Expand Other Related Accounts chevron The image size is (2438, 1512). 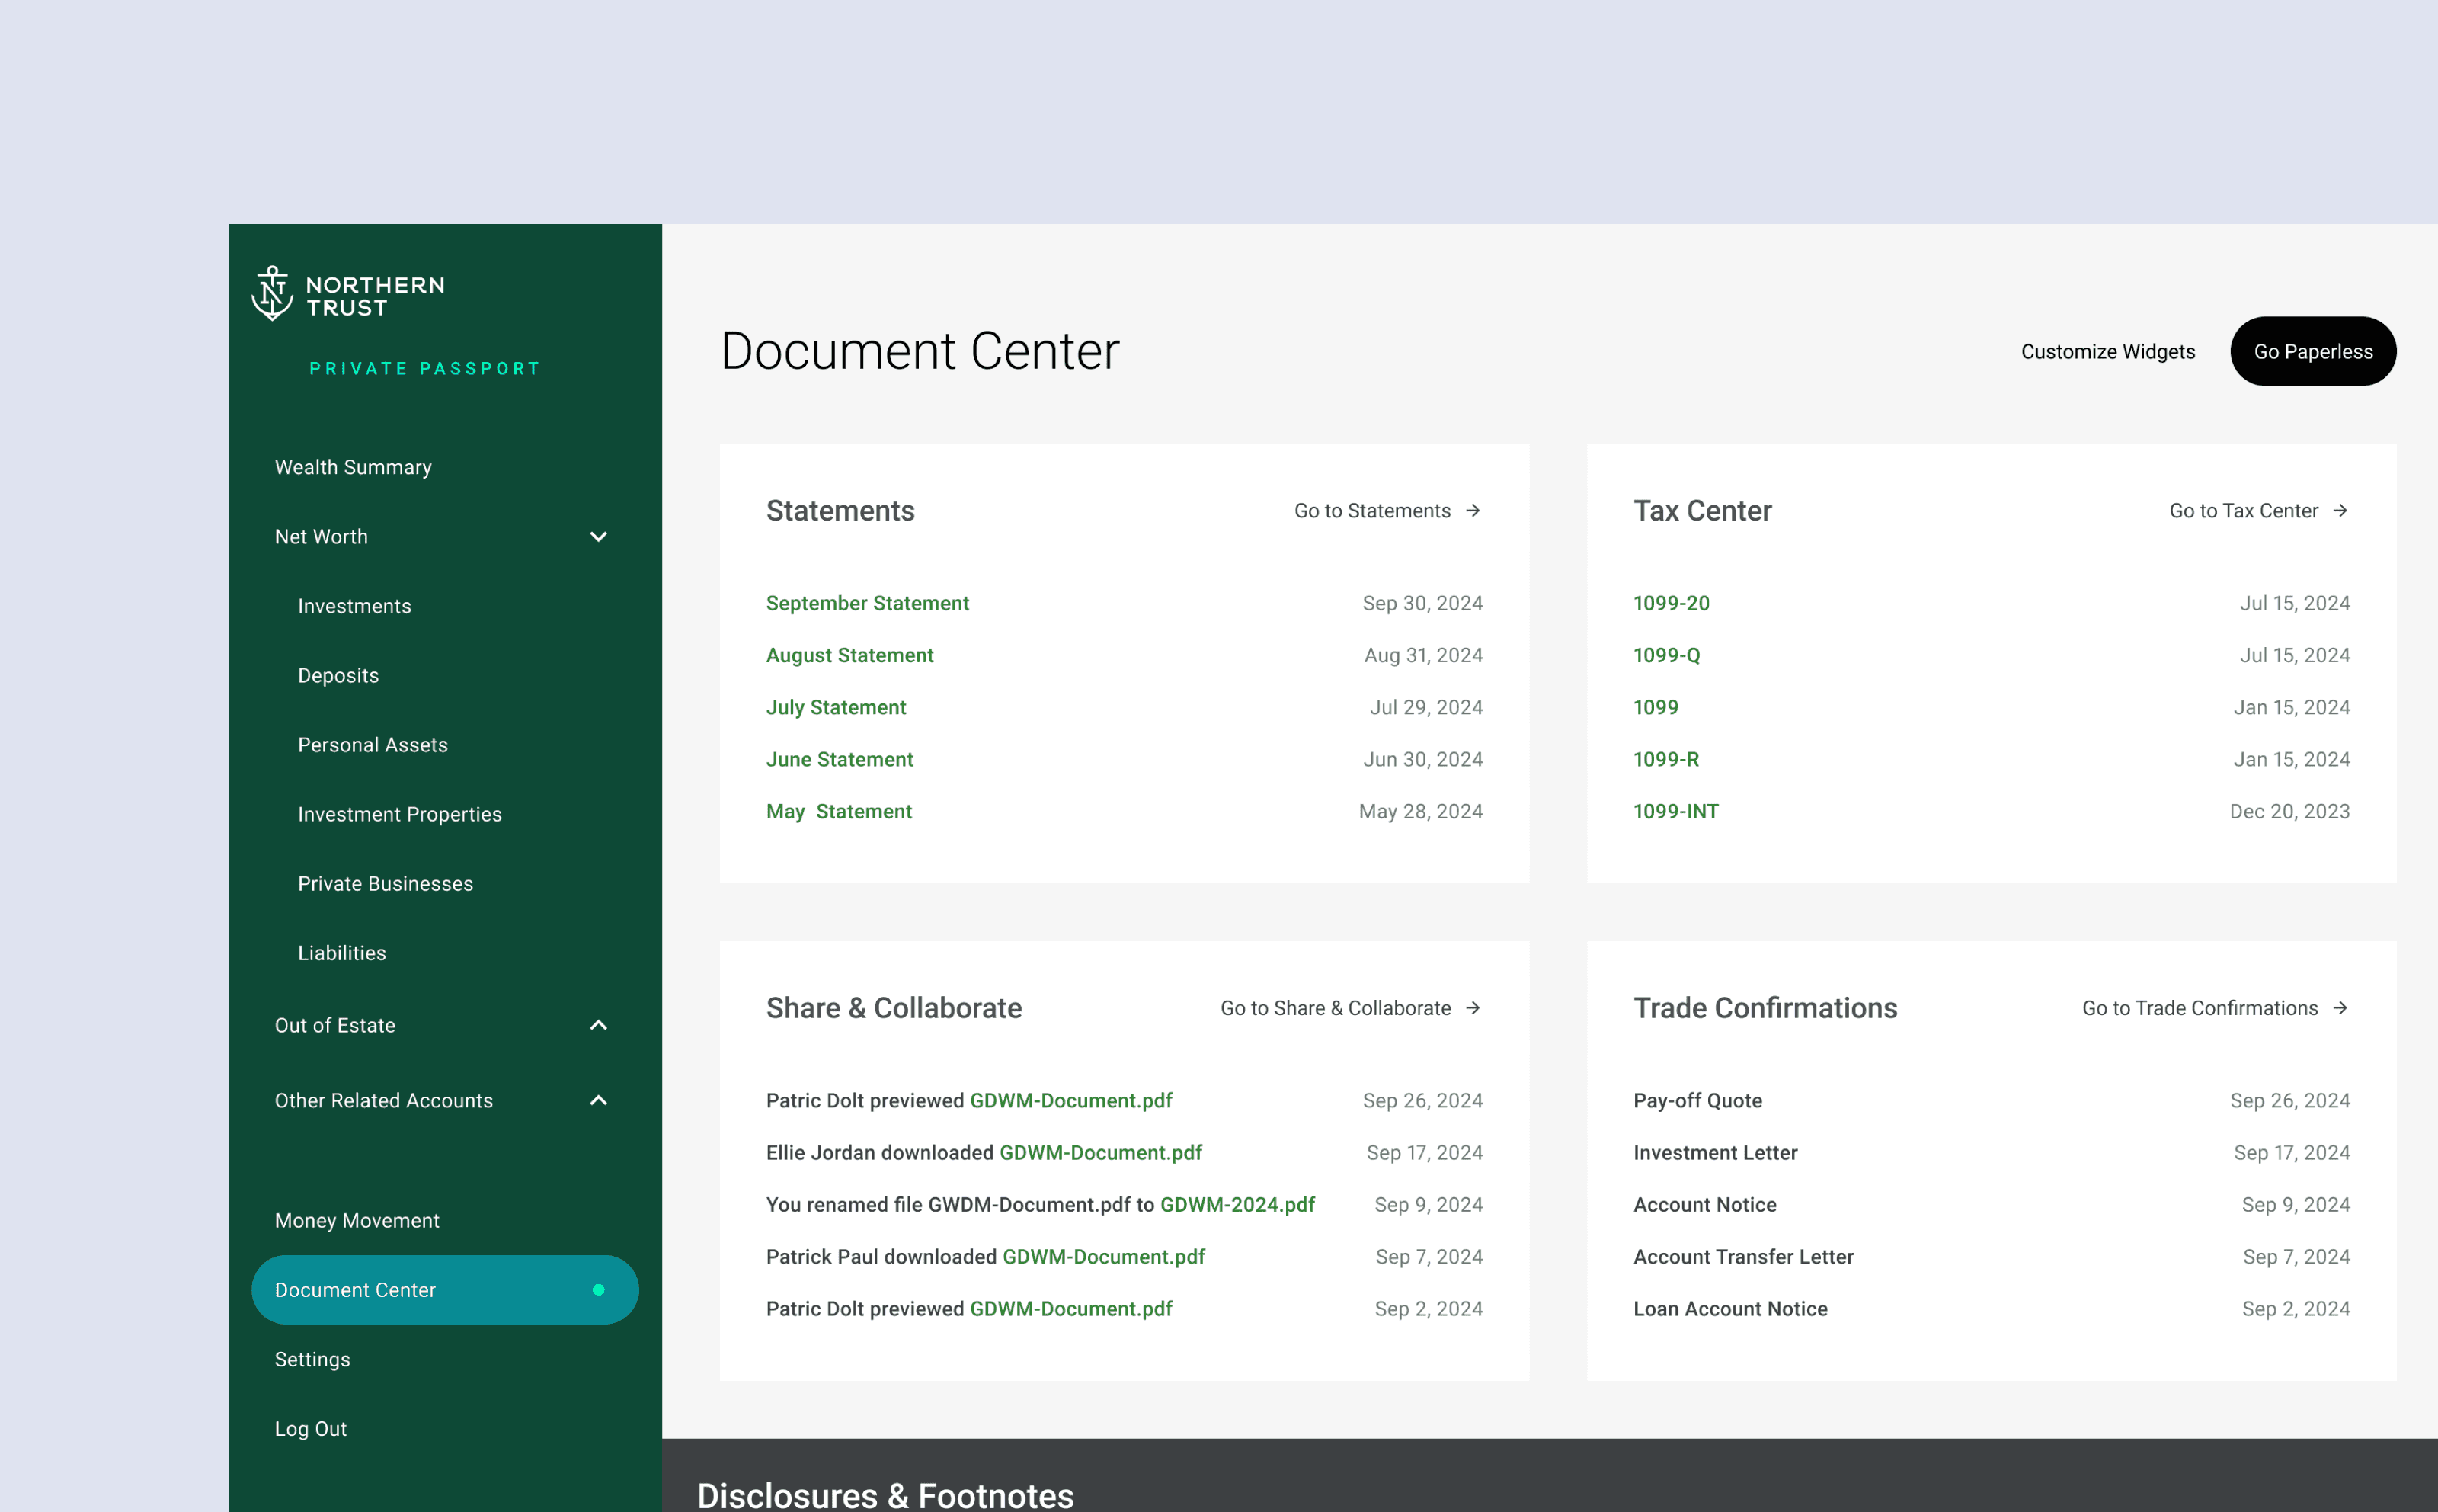(x=598, y=1100)
